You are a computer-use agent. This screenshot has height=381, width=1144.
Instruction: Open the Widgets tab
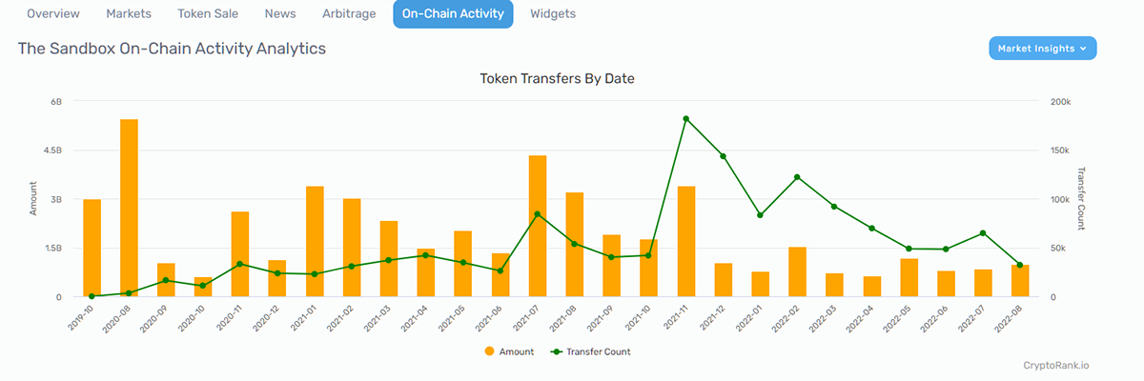(x=553, y=14)
